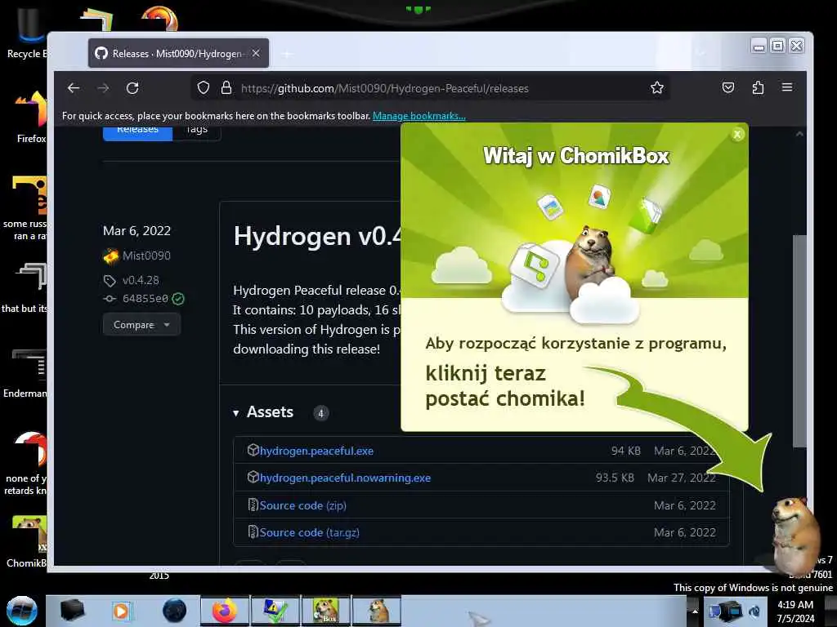
Task: Open the volume tray icon
Action: point(754,611)
